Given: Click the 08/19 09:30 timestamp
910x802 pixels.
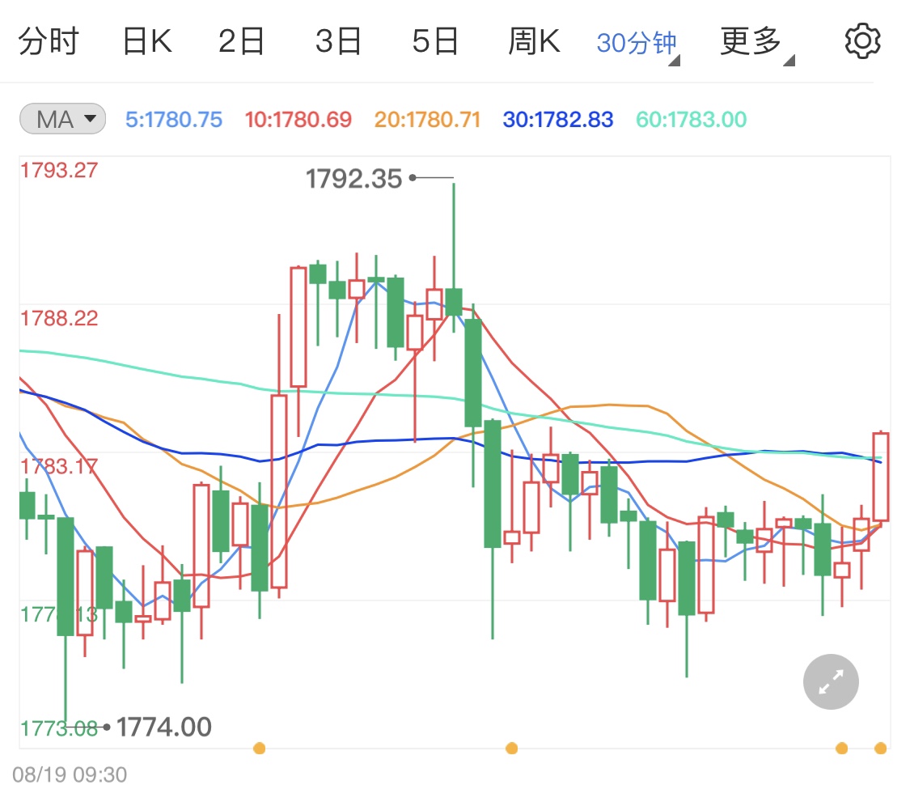Looking at the screenshot, I should pyautogui.click(x=68, y=774).
